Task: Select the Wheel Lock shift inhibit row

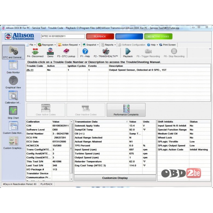Action: (x=184, y=138)
